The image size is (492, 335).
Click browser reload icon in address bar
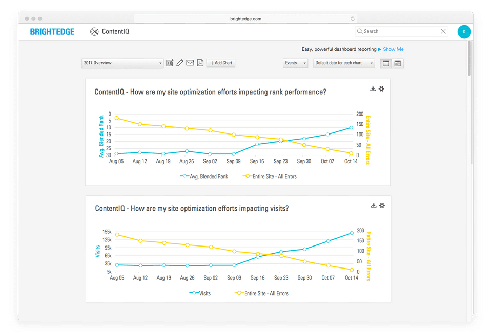[353, 19]
